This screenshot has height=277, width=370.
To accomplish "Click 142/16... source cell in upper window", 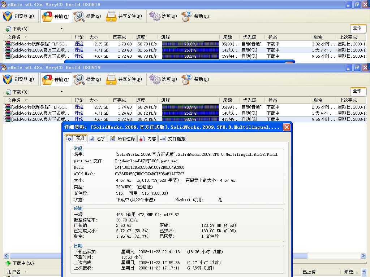I will click(x=230, y=50).
